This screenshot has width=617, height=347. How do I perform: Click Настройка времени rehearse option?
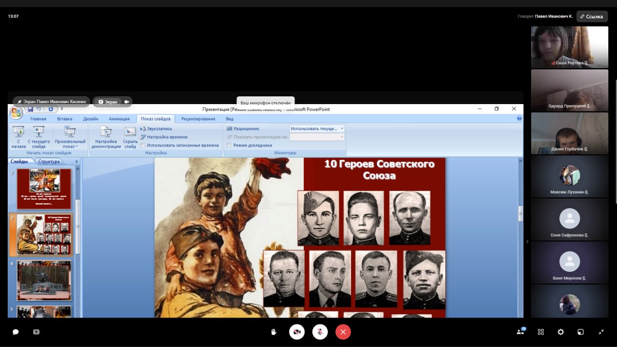coord(164,137)
